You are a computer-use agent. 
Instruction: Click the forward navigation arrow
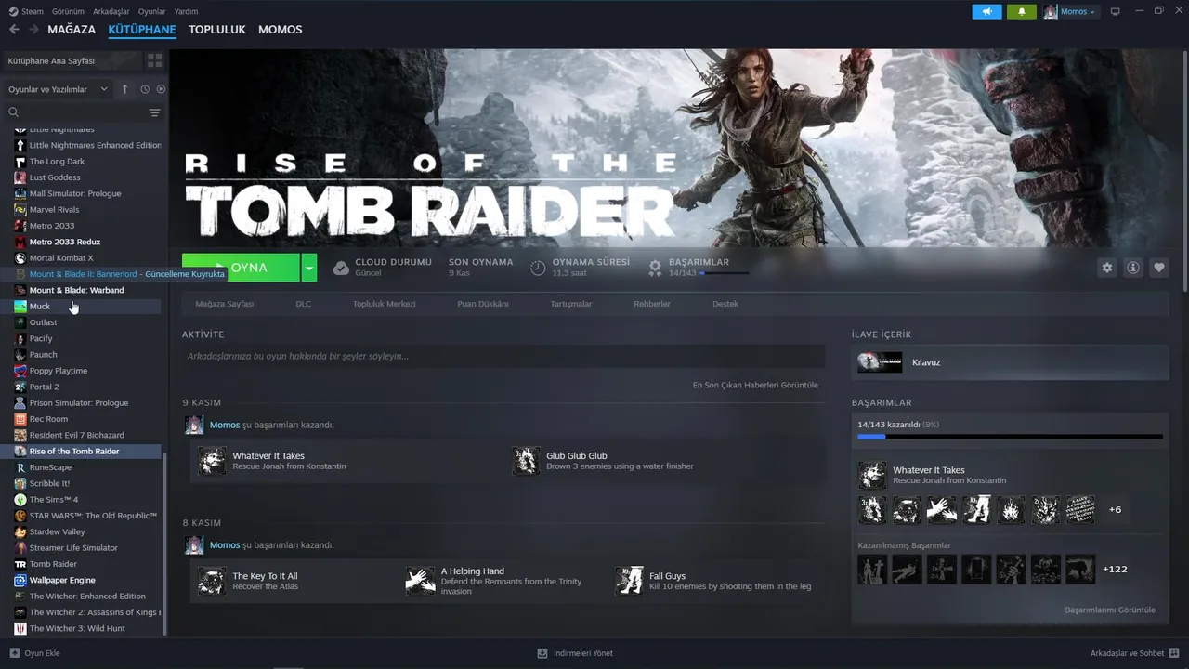[x=33, y=30]
